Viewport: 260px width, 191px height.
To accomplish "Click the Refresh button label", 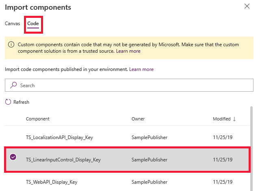I will 21,102.
